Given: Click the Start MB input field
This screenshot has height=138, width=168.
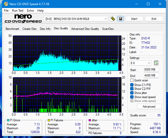Looking at the screenshot, I should [151, 70].
